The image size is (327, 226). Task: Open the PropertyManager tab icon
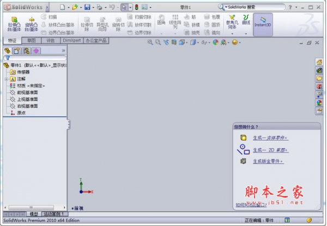click(x=17, y=51)
